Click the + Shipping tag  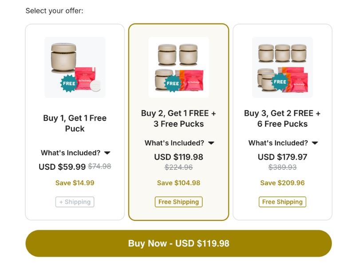coord(75,202)
